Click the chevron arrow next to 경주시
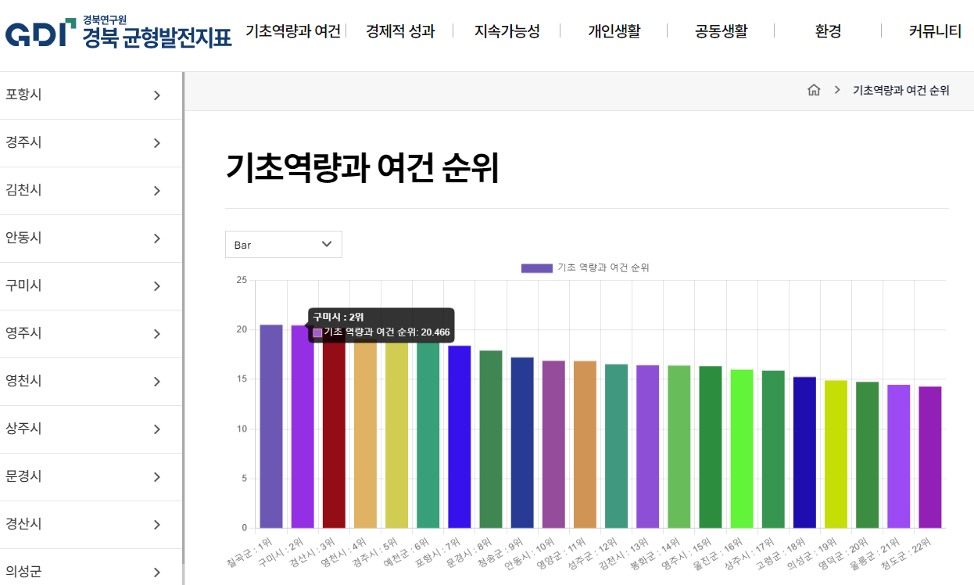 click(156, 143)
